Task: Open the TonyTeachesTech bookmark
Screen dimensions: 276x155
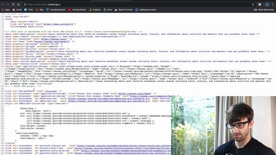Action: coord(56,9)
